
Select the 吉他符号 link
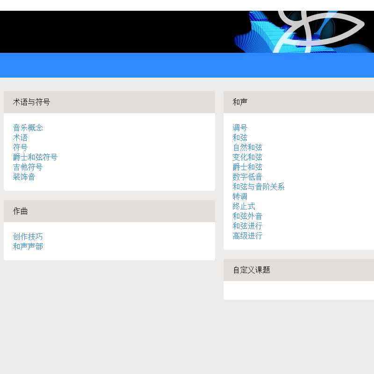[28, 167]
